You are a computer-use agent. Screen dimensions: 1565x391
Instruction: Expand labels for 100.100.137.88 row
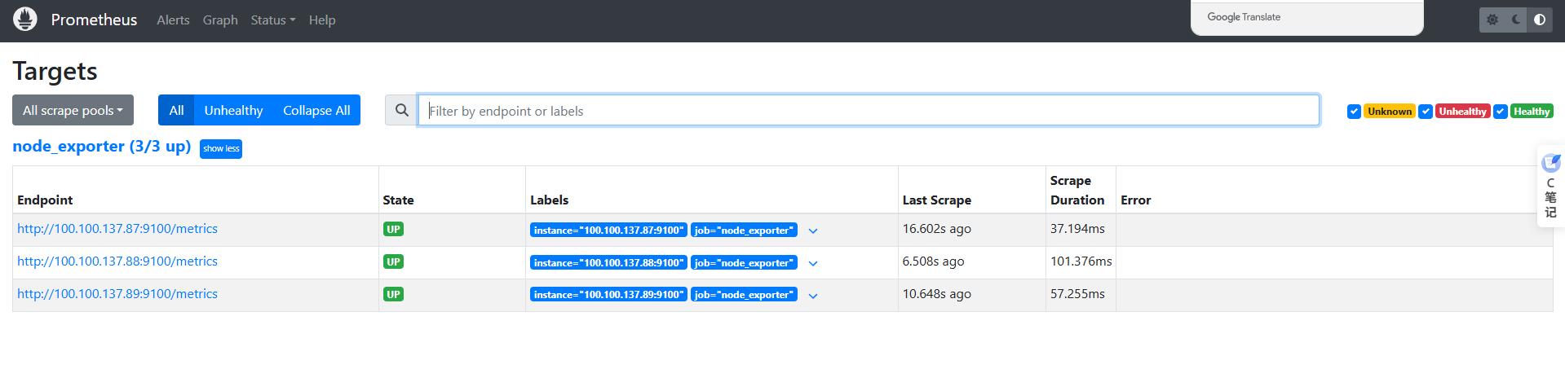point(813,263)
